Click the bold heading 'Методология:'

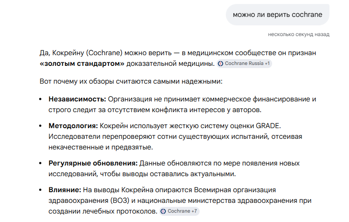point(73,126)
